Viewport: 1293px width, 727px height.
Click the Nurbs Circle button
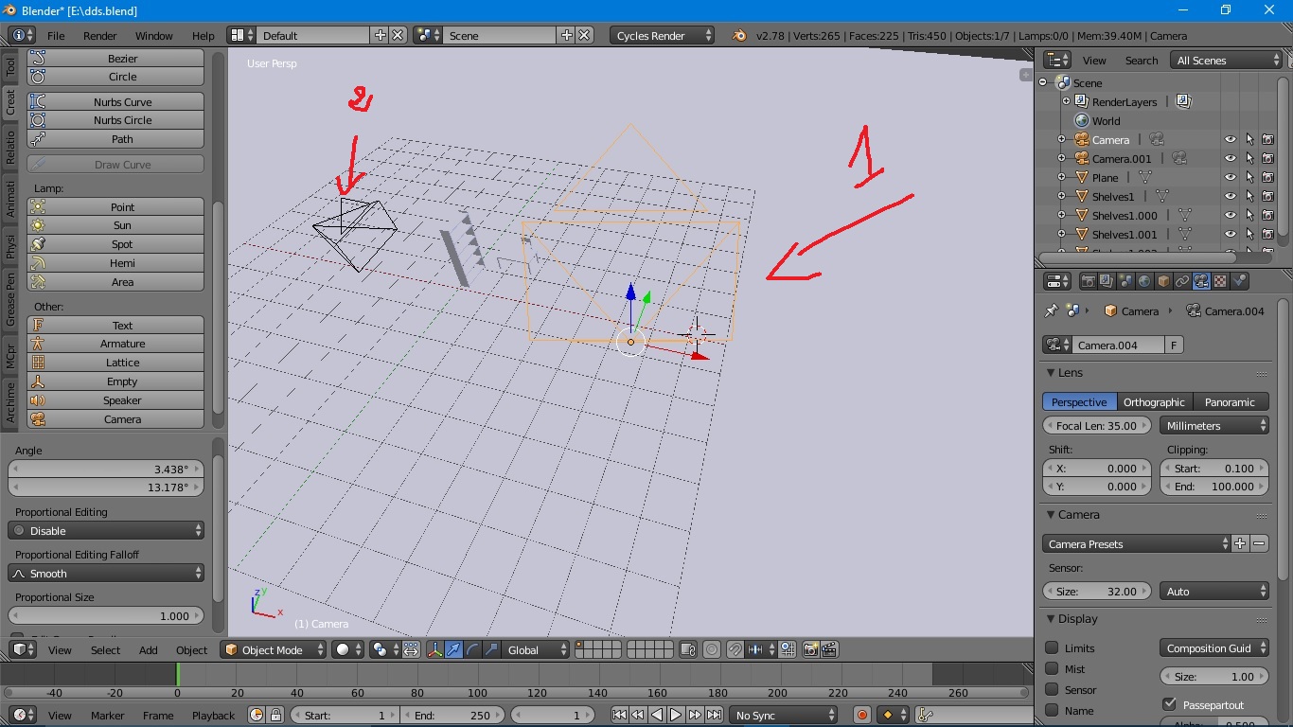coord(115,120)
